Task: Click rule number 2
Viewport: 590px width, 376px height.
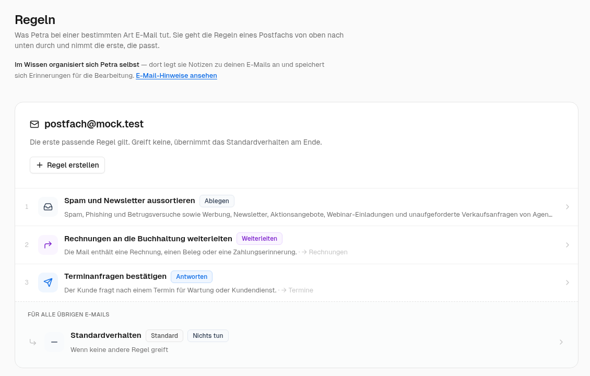Action: 27,244
